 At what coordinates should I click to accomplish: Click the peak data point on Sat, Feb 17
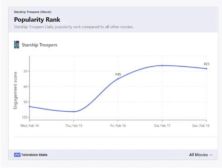click(x=162, y=65)
